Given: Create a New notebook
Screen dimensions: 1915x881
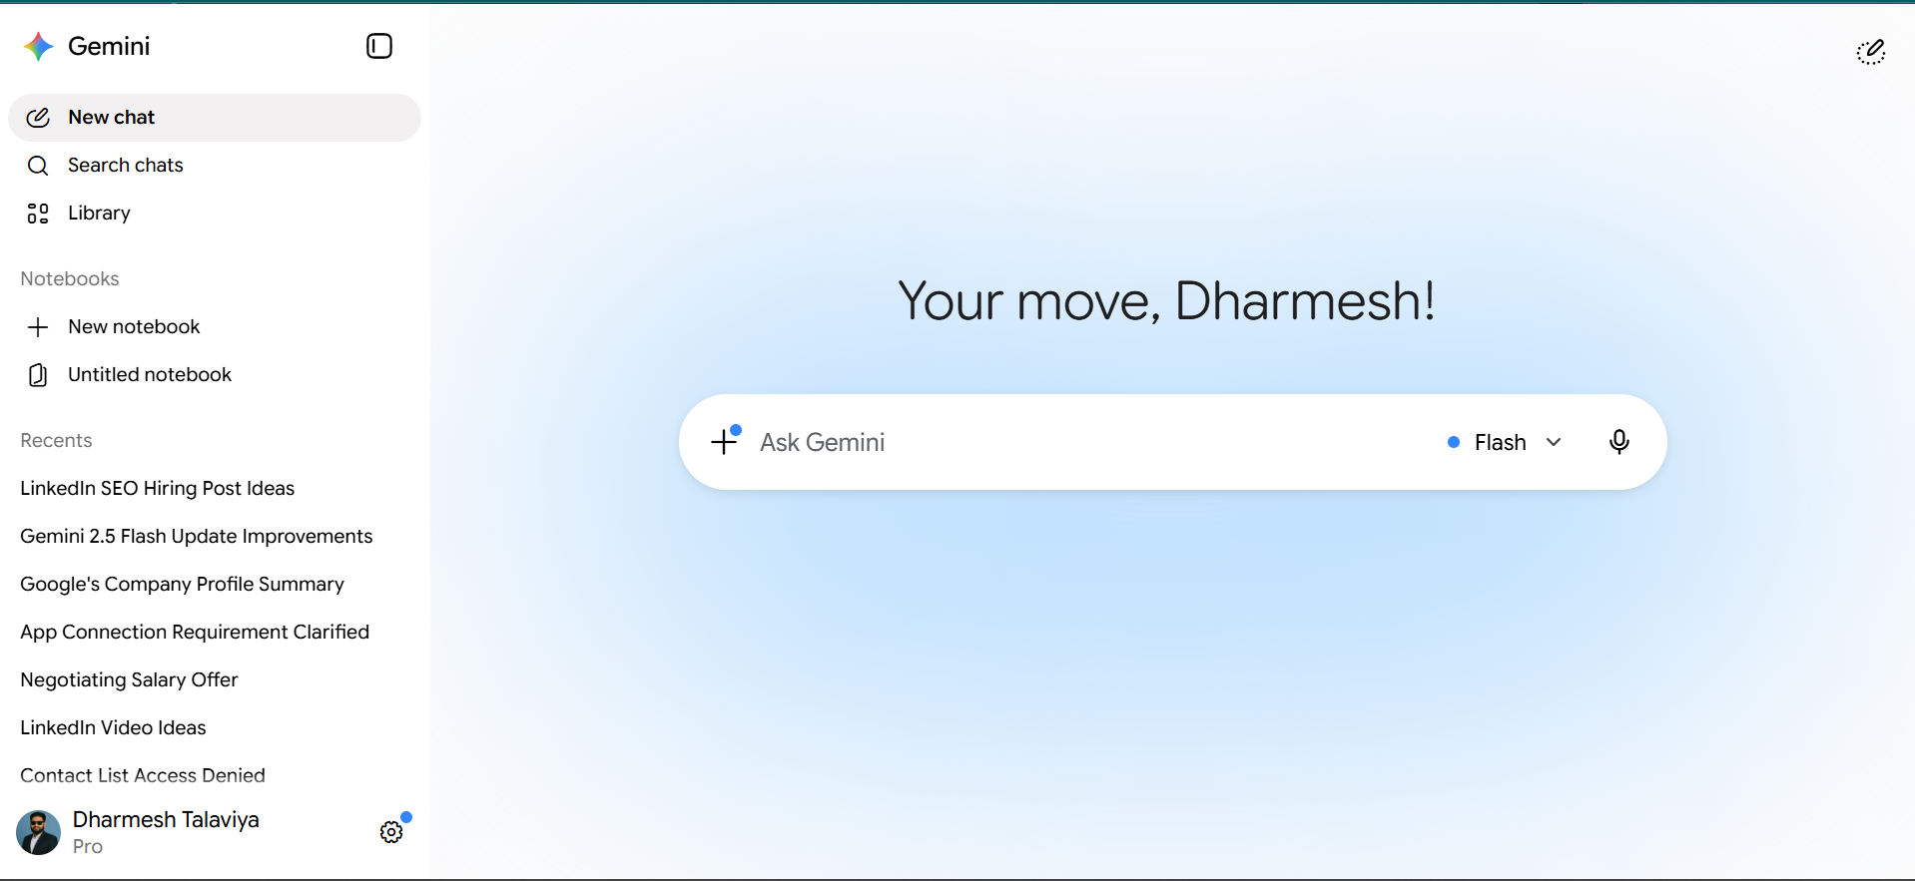Looking at the screenshot, I should [x=215, y=327].
